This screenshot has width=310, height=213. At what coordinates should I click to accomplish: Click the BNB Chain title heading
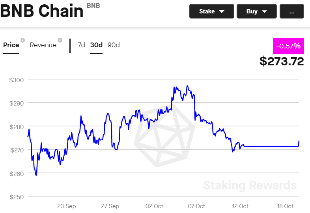pos(42,11)
